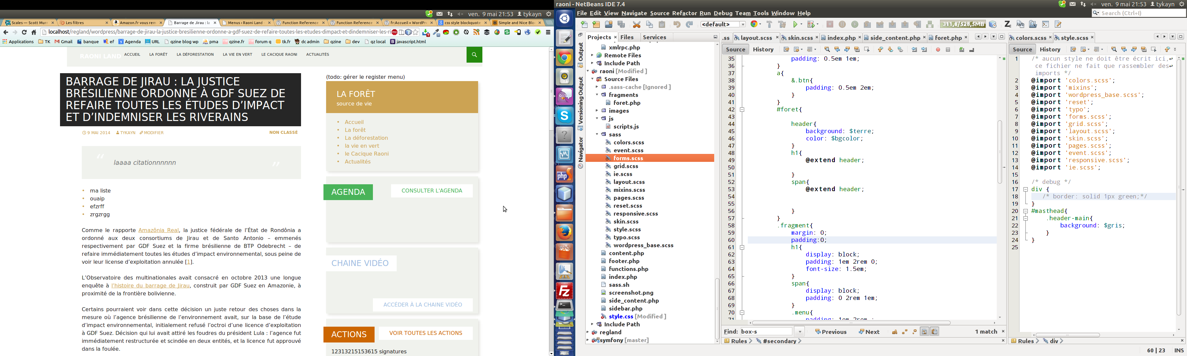Toggle whole words option in Find bar

[x=904, y=332]
